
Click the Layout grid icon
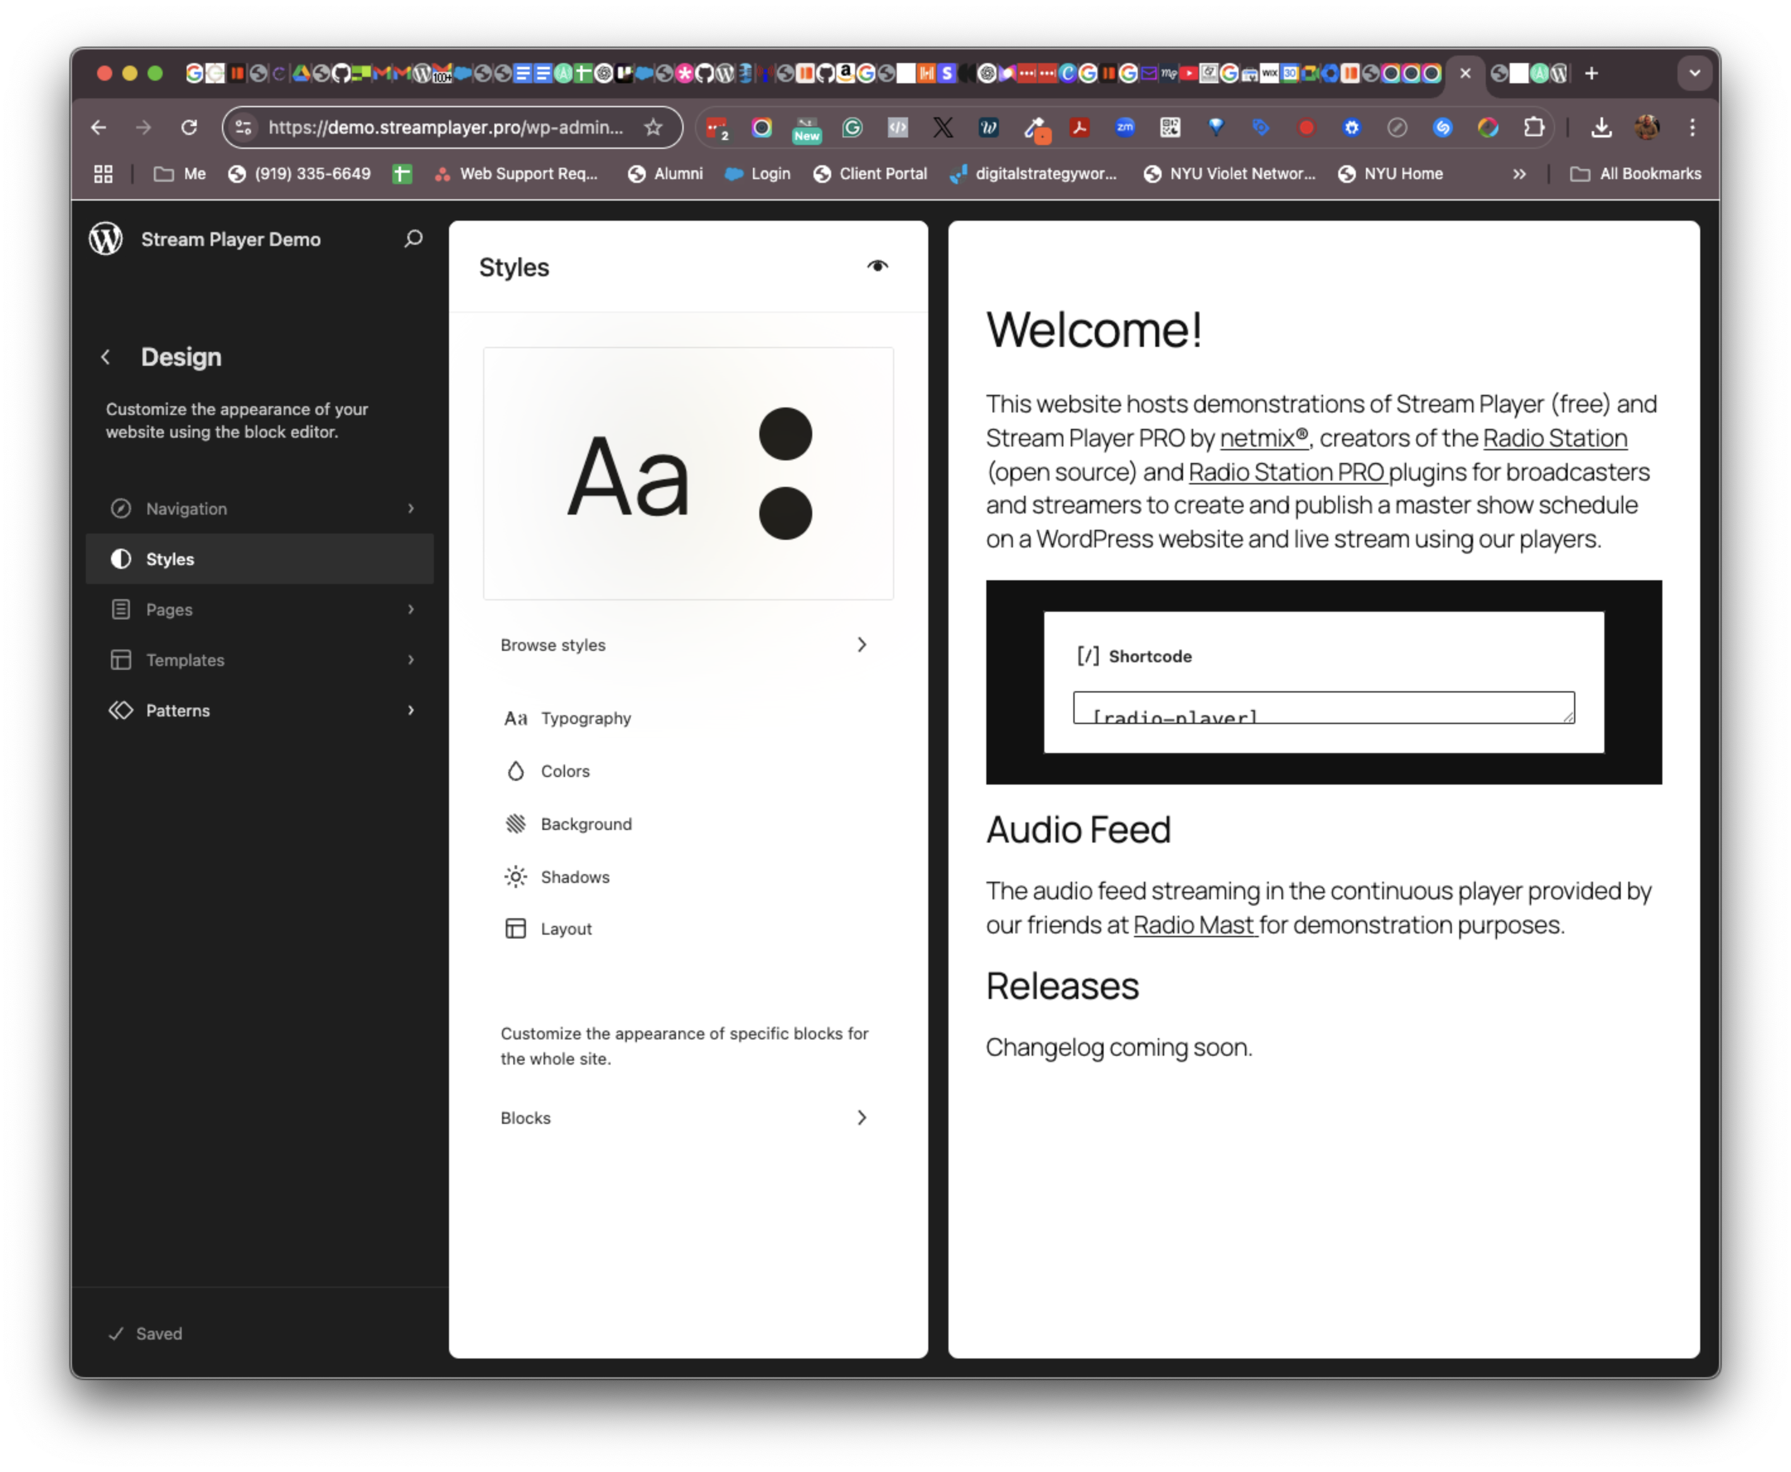pyautogui.click(x=516, y=930)
